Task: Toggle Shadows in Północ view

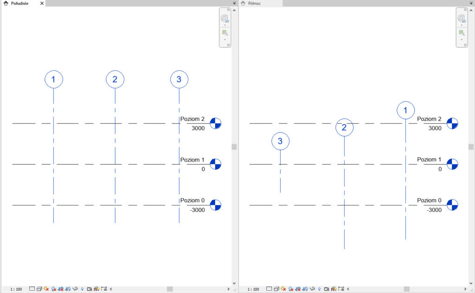Action: point(291,289)
